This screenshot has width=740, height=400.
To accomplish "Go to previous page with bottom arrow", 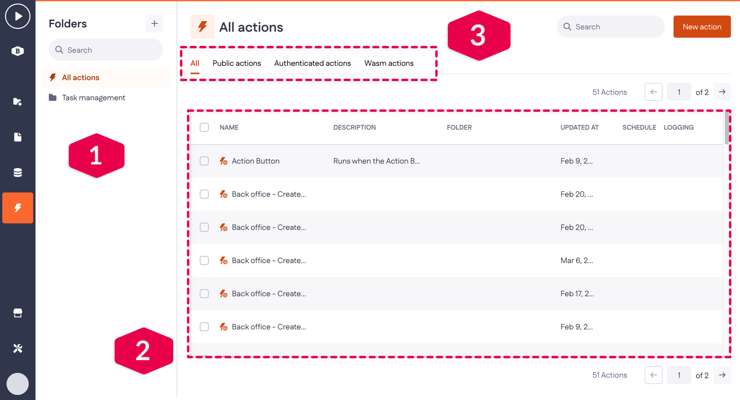I will (653, 375).
